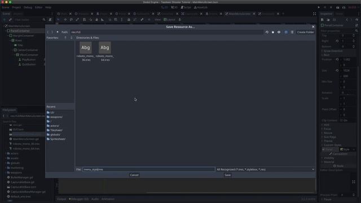Image resolution: width=361 pixels, height=203 pixels.
Task: Go back in dialog path history
Action: pyautogui.click(x=48, y=32)
